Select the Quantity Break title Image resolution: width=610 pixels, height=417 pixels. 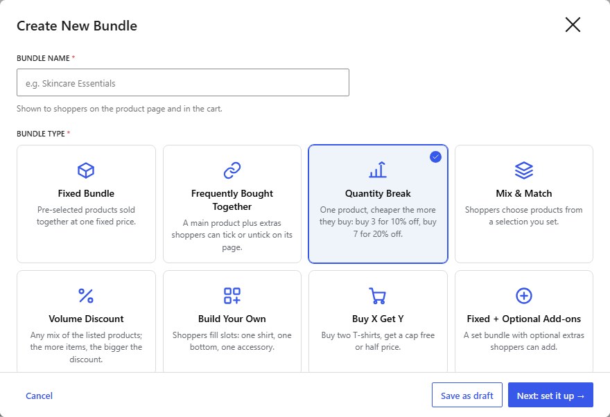pyautogui.click(x=378, y=193)
